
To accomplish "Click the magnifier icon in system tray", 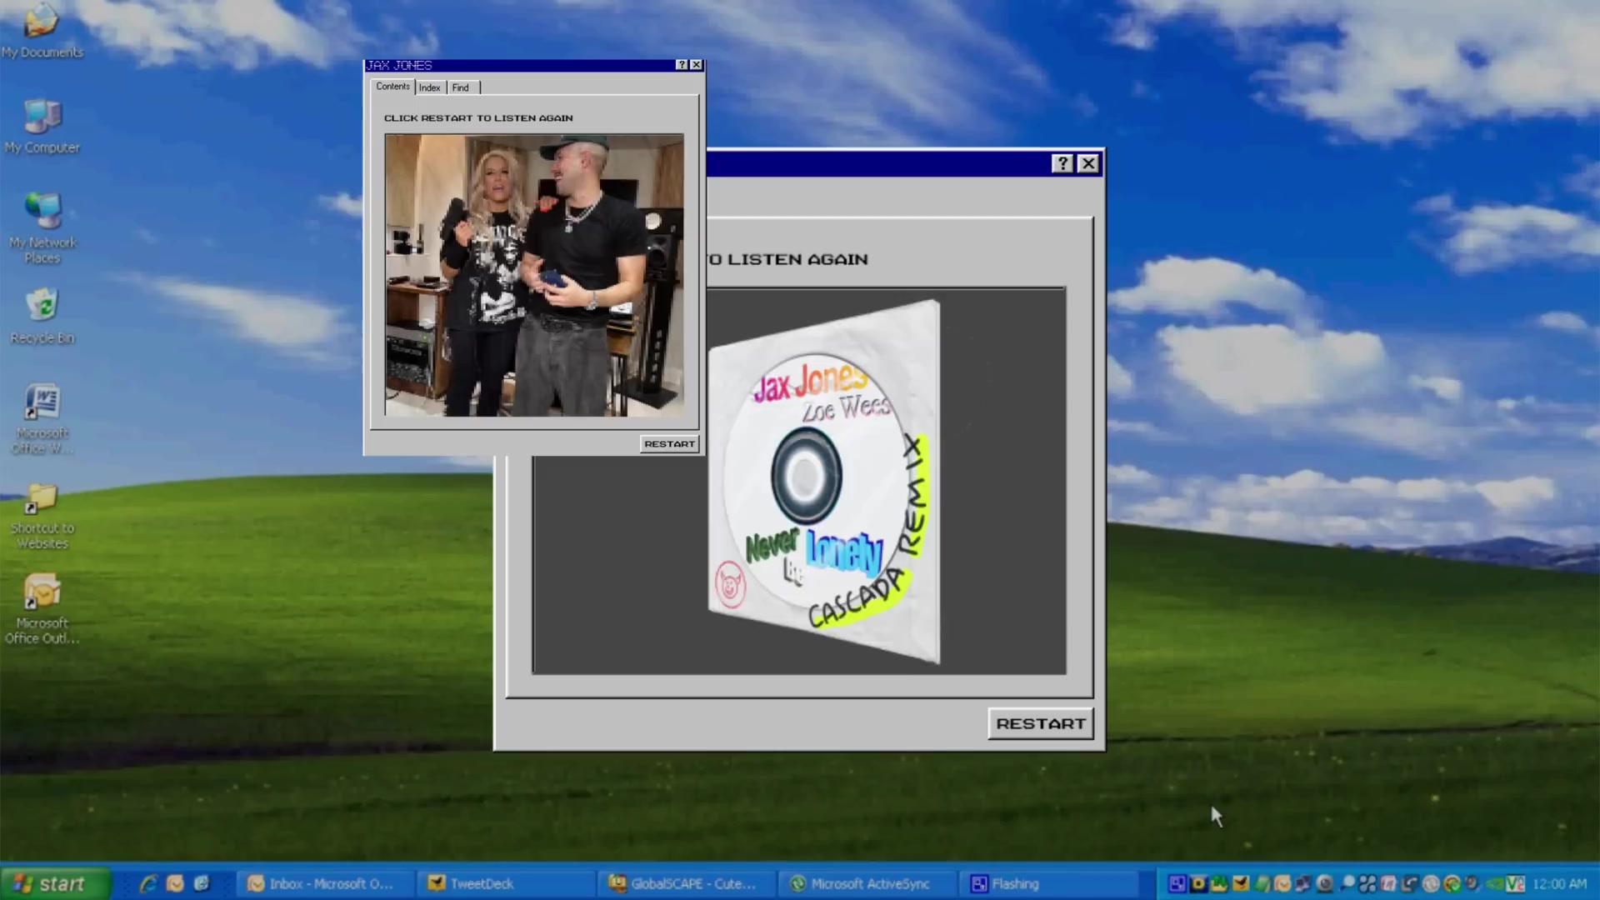I will (1347, 883).
